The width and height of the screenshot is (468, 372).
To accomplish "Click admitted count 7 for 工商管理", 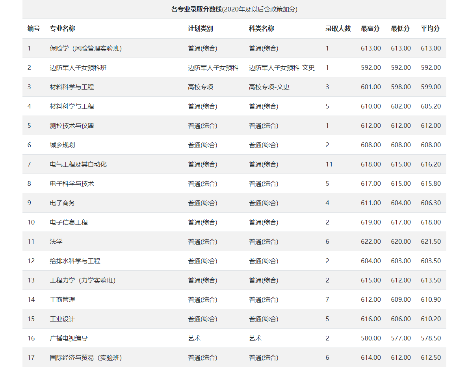I will (x=327, y=300).
